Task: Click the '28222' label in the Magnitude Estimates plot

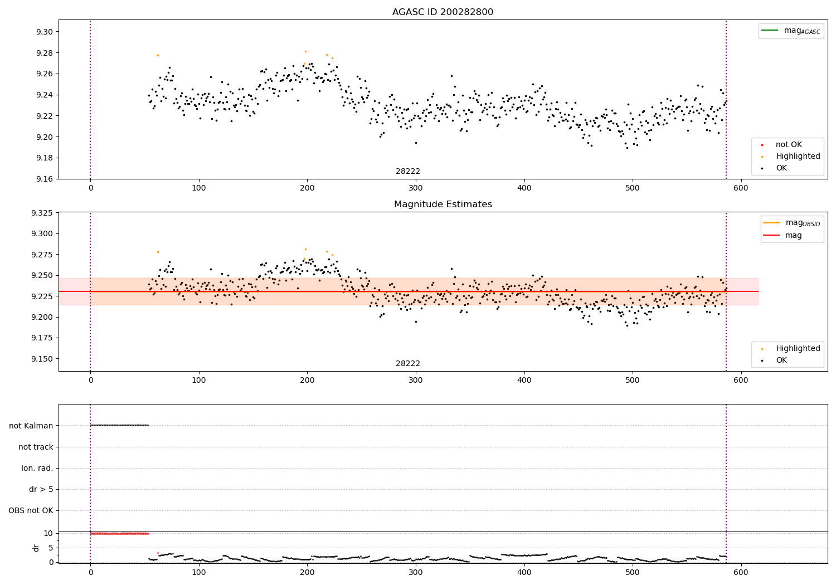Action: point(408,364)
